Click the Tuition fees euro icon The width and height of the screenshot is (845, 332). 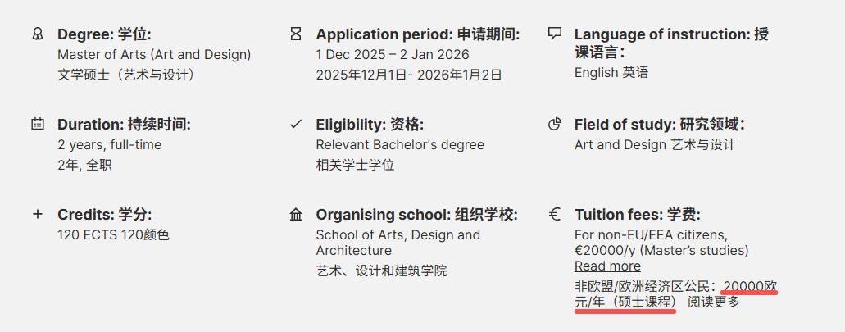(x=555, y=214)
